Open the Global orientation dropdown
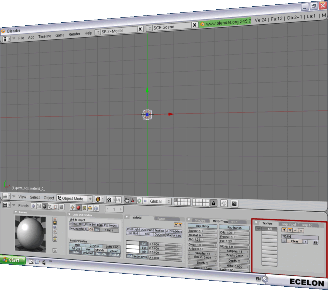328x290 pixels. (x=160, y=201)
